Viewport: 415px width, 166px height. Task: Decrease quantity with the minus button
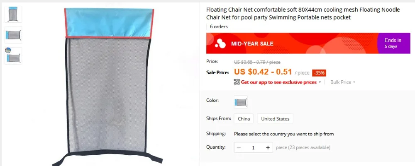coord(239,147)
